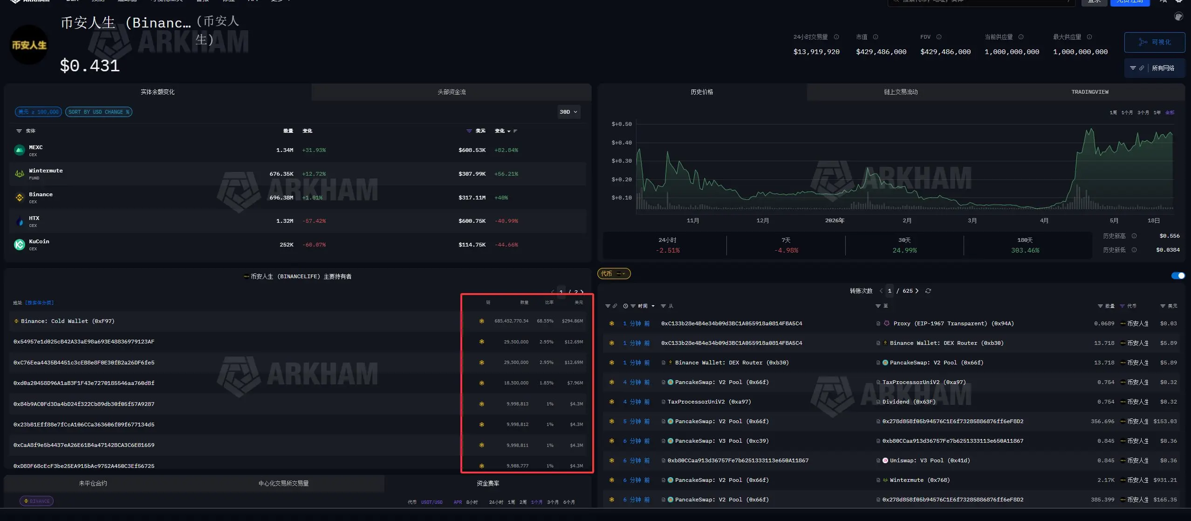This screenshot has width=1191, height=521.
Task: Click the info icon beside 市值
Action: pos(876,37)
